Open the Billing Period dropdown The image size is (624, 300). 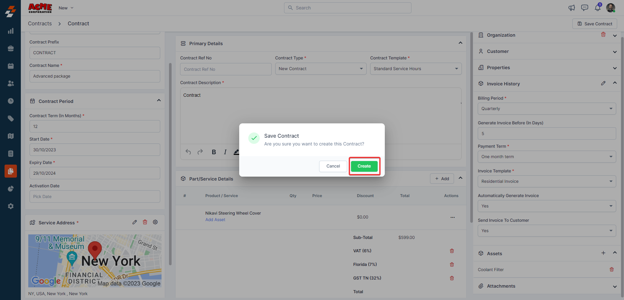[547, 109]
